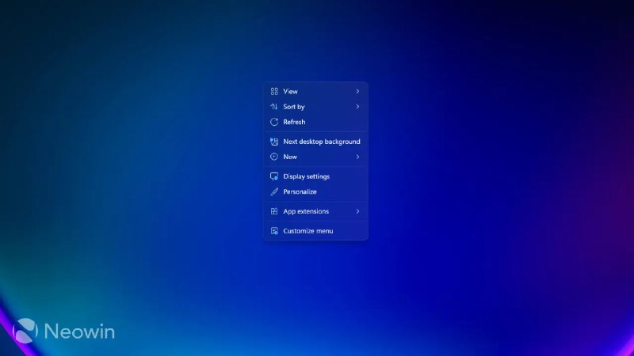Expand the New submenu chevron
Screen dimensions: 634x356
point(357,157)
